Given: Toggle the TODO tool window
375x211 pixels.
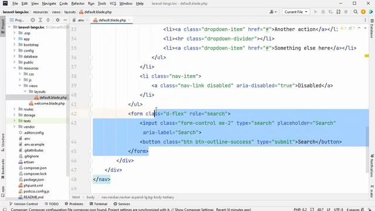Looking at the screenshot, I should coord(52,204).
